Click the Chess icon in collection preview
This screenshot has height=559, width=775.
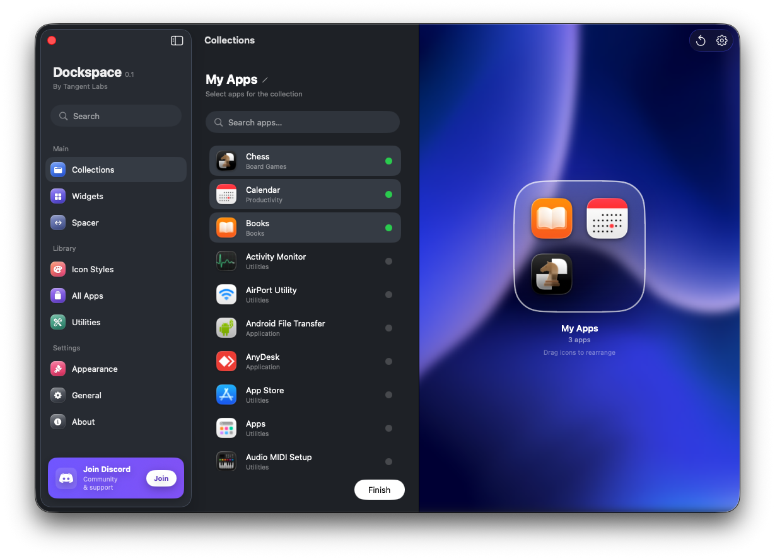tap(552, 274)
